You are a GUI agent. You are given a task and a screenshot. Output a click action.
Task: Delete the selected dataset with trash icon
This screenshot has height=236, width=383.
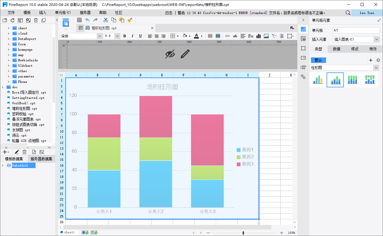(24, 152)
